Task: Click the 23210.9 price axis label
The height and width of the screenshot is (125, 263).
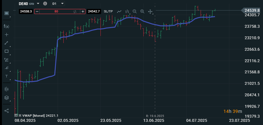Action: pos(252,38)
